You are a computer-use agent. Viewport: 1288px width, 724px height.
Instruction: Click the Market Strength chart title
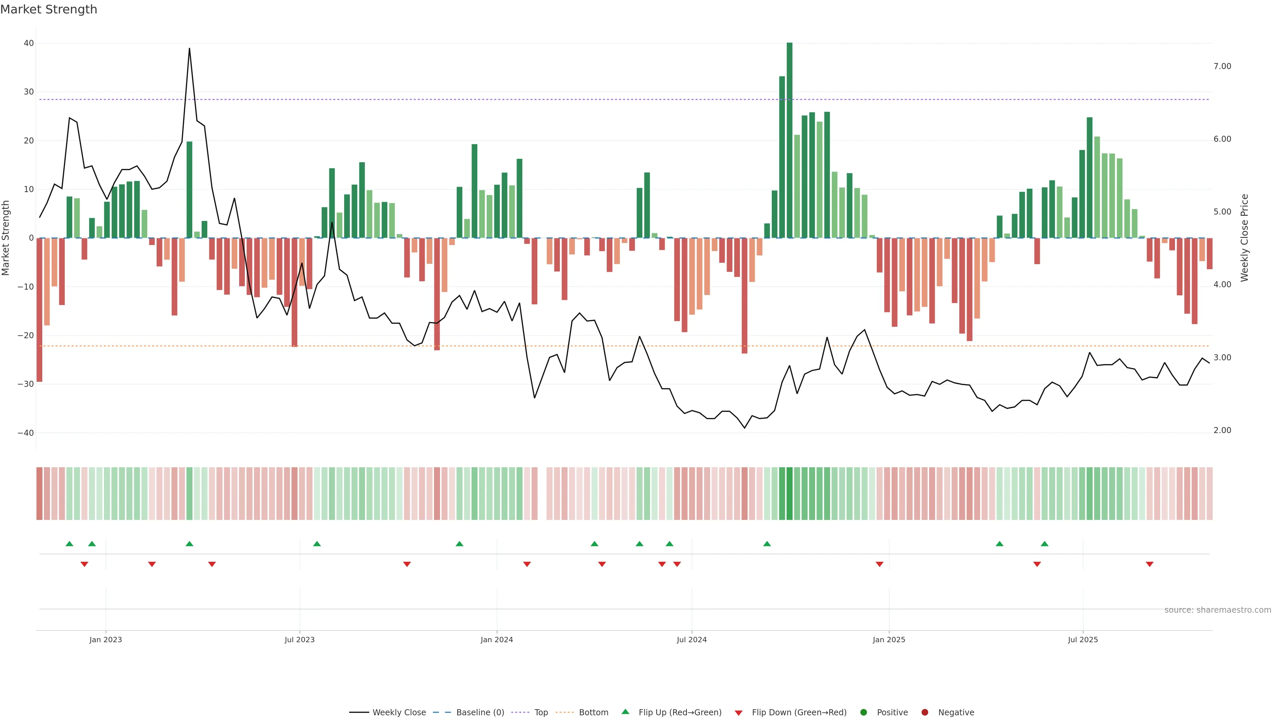[49, 9]
